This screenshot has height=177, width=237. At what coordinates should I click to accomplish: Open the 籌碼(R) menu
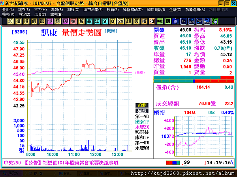click(x=57, y=10)
